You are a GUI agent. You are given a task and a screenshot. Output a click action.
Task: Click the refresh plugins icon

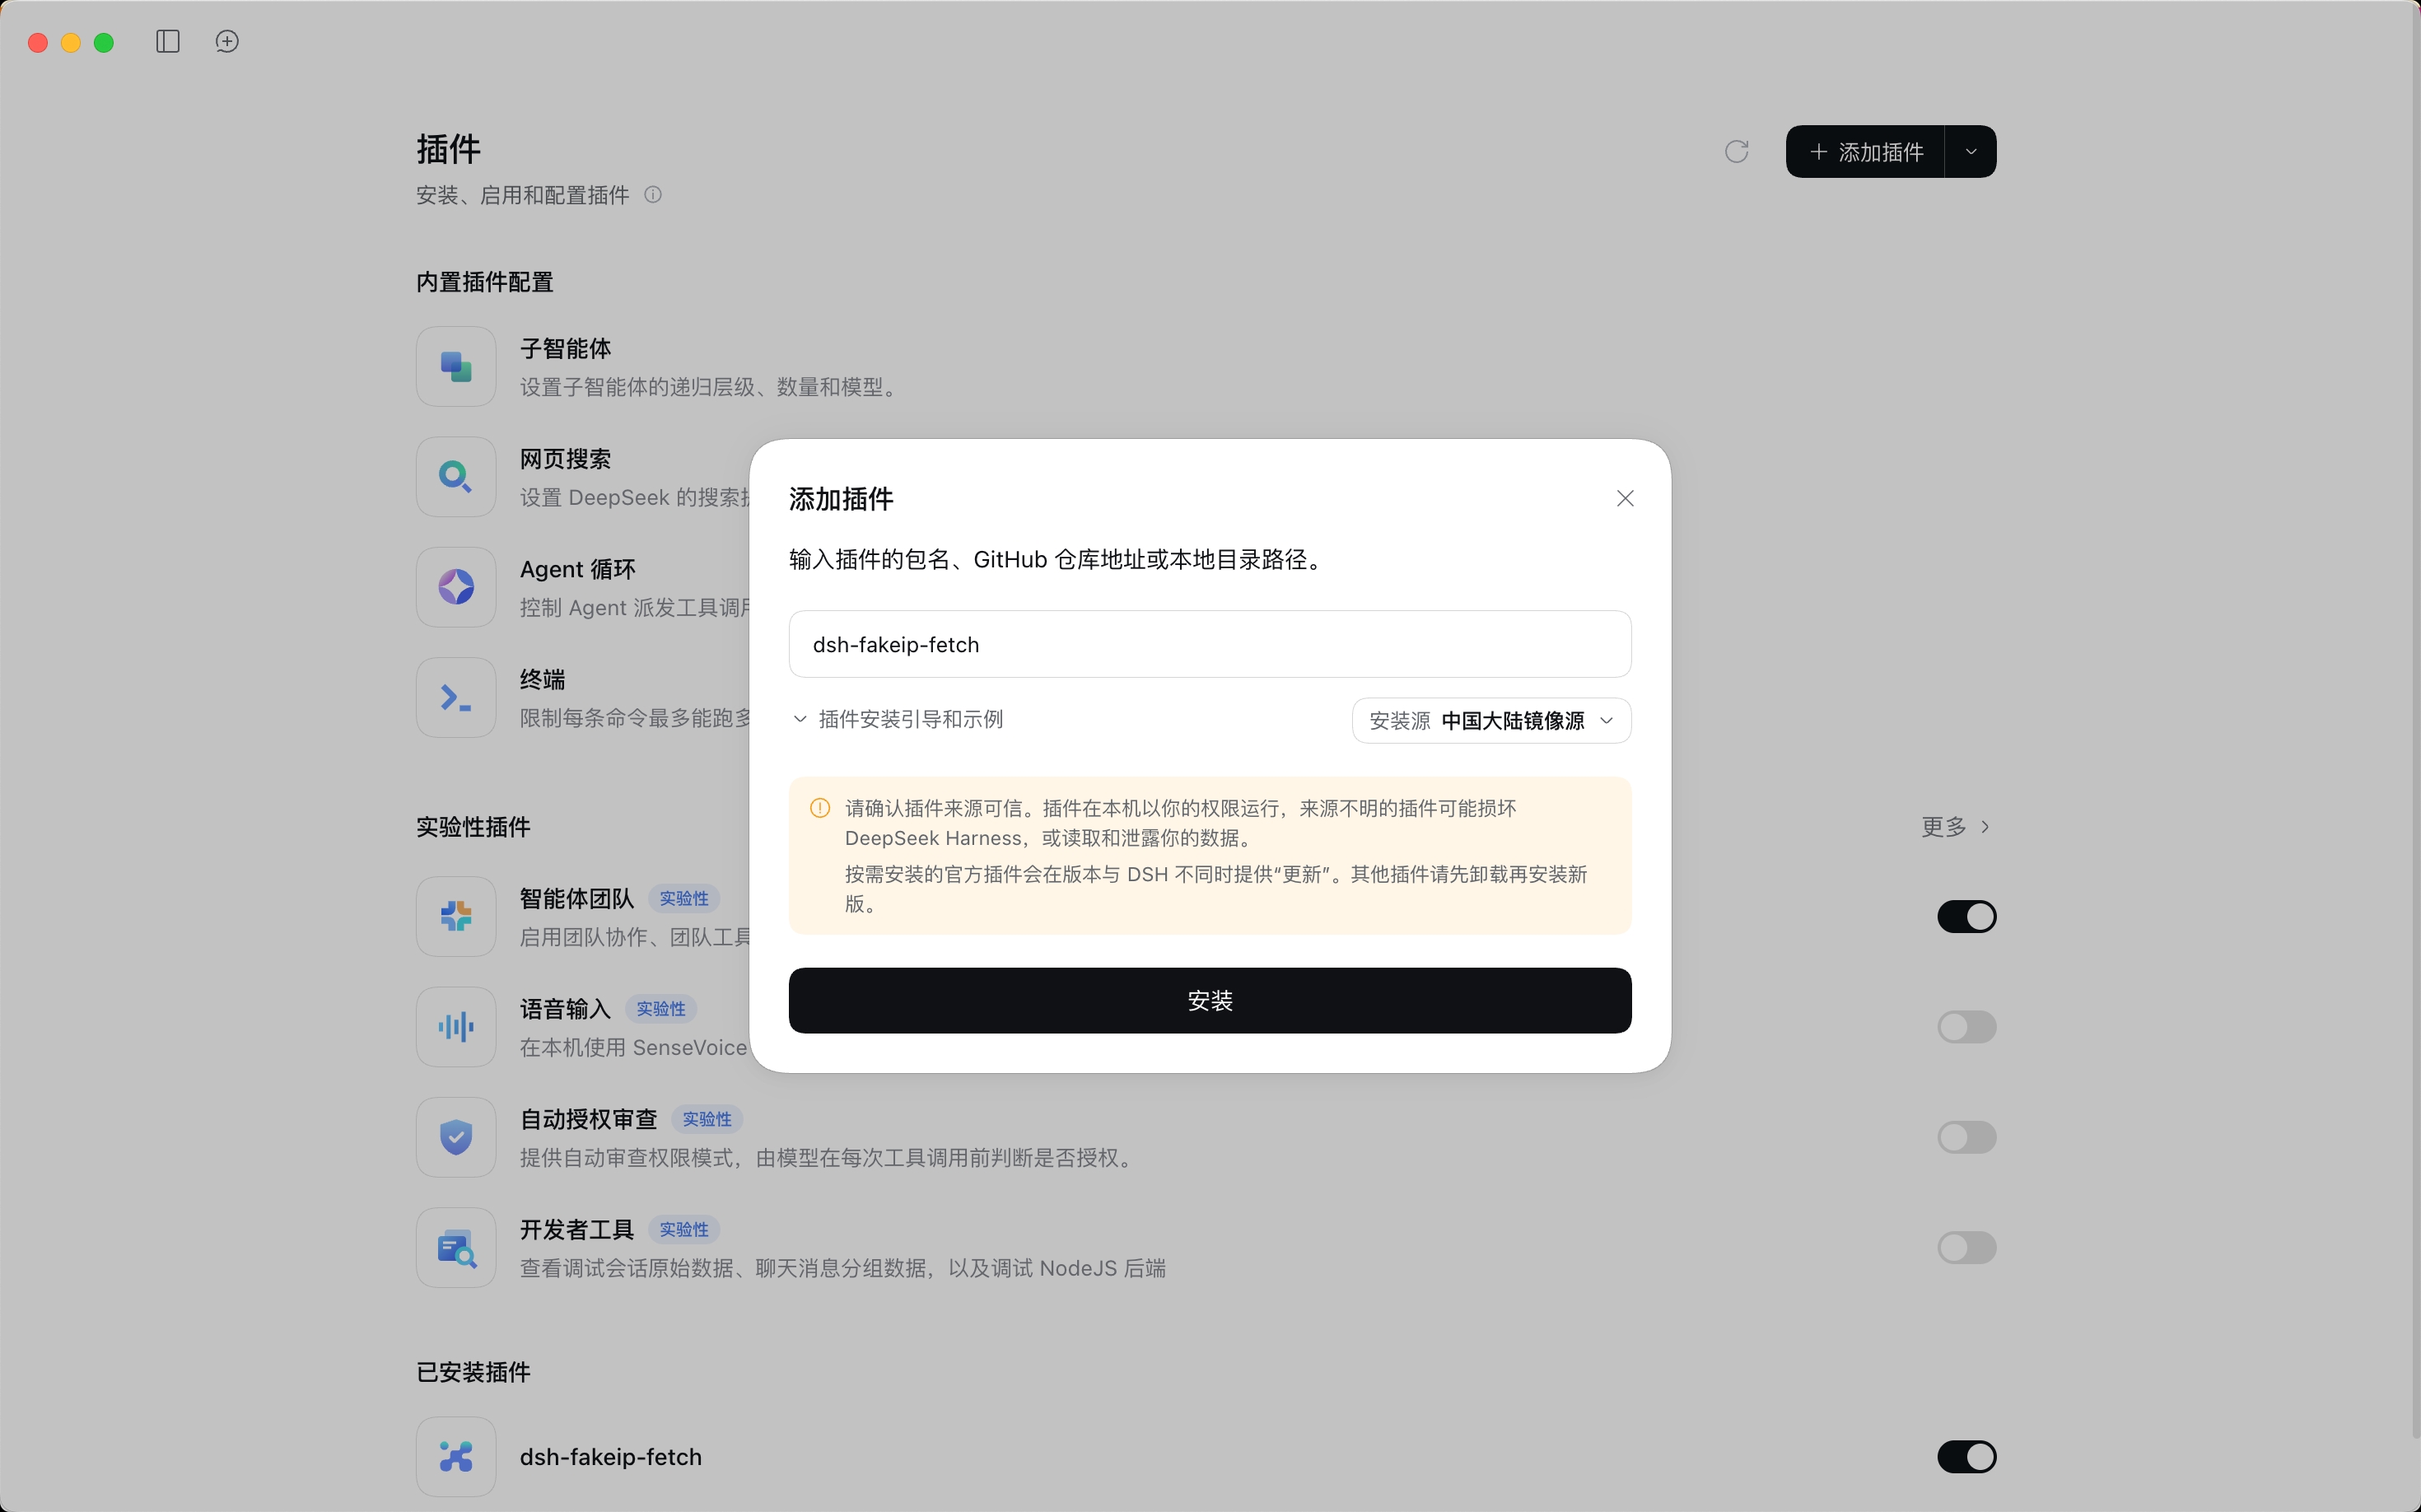(x=1737, y=151)
